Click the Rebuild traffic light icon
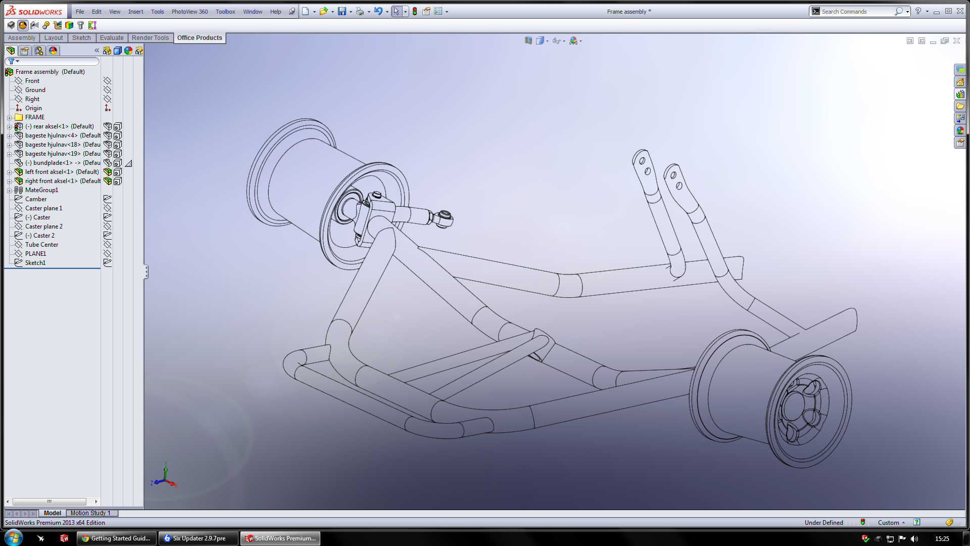This screenshot has height=546, width=970. (x=415, y=11)
